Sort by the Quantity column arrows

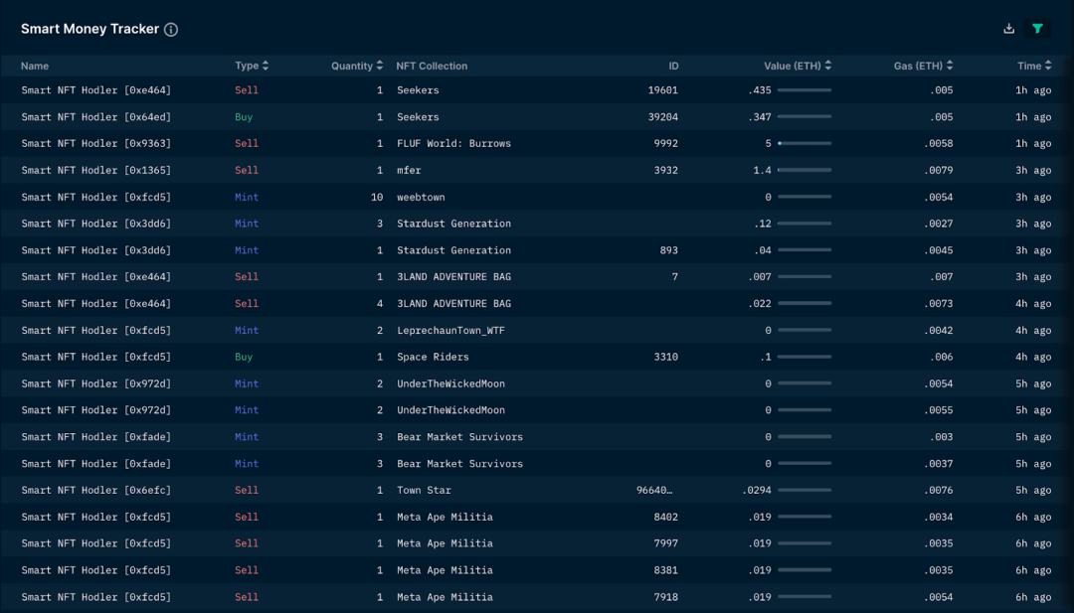coord(380,66)
